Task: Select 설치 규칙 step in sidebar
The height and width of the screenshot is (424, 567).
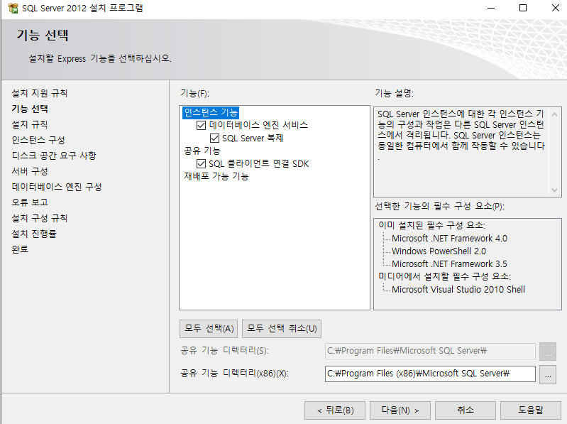Action: click(x=30, y=124)
